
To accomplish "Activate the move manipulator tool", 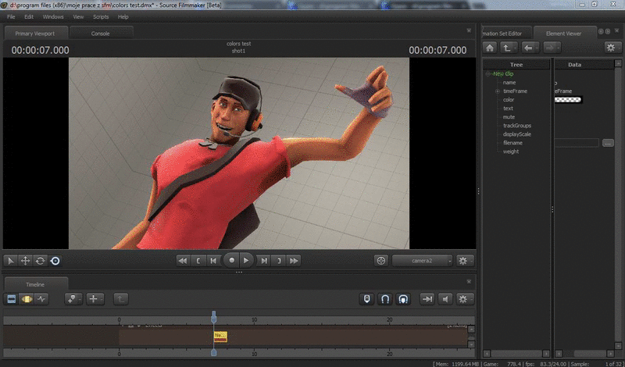I will [25, 261].
